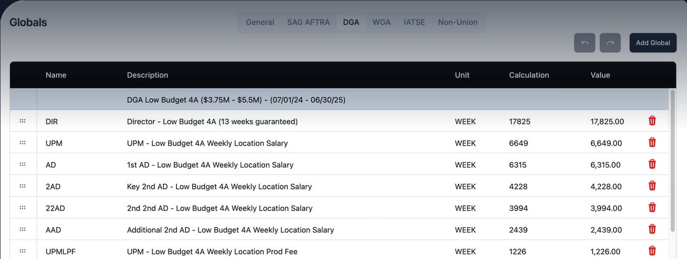The height and width of the screenshot is (259, 687).
Task: Click the AD name cell
Action: click(x=51, y=165)
